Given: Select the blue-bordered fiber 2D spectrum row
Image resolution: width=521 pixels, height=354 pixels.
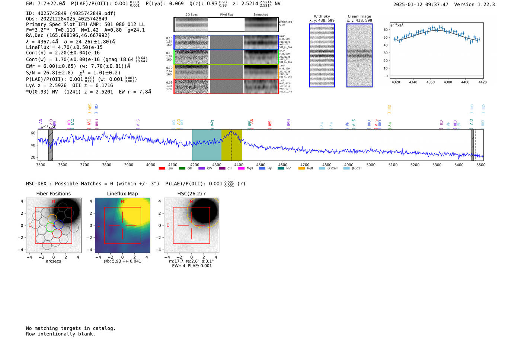Looking at the screenshot, I should [x=226, y=42].
